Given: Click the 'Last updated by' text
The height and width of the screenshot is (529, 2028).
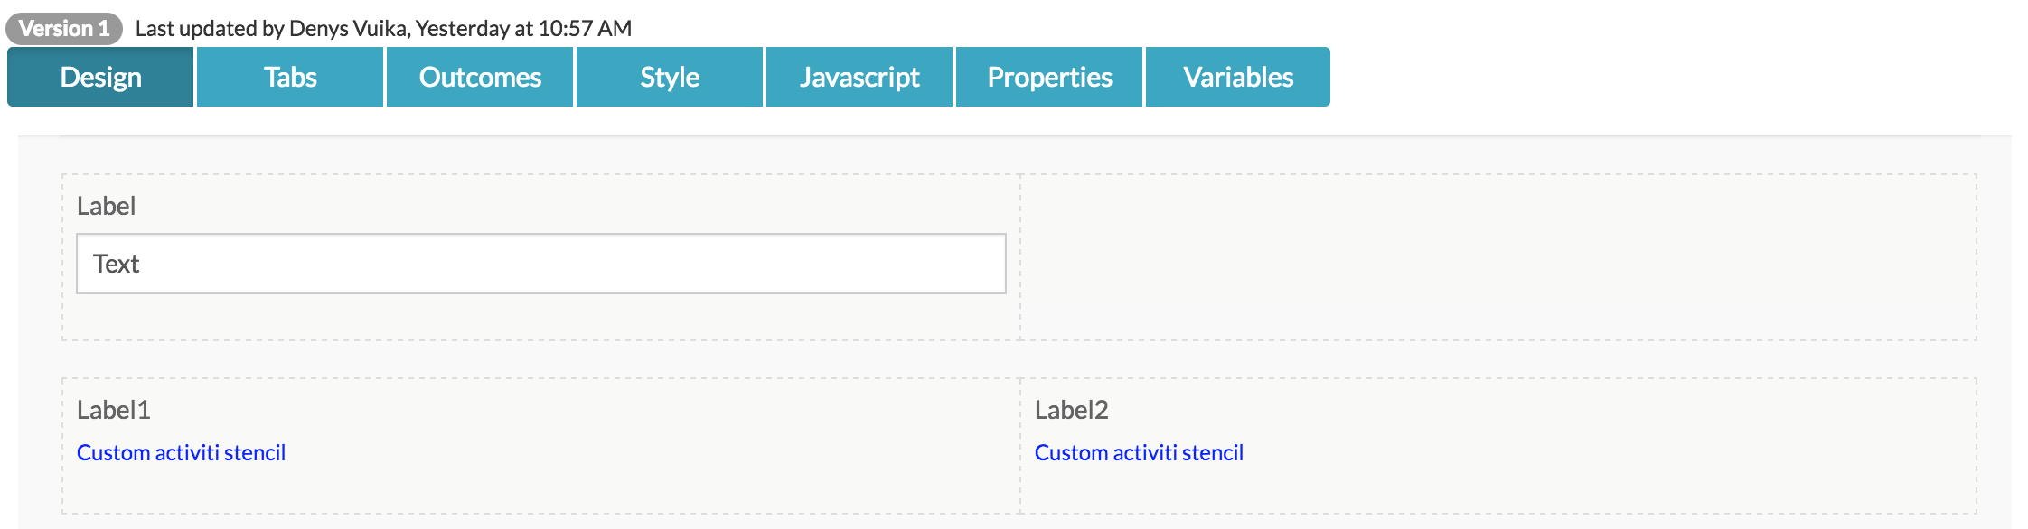Looking at the screenshot, I should click(210, 29).
